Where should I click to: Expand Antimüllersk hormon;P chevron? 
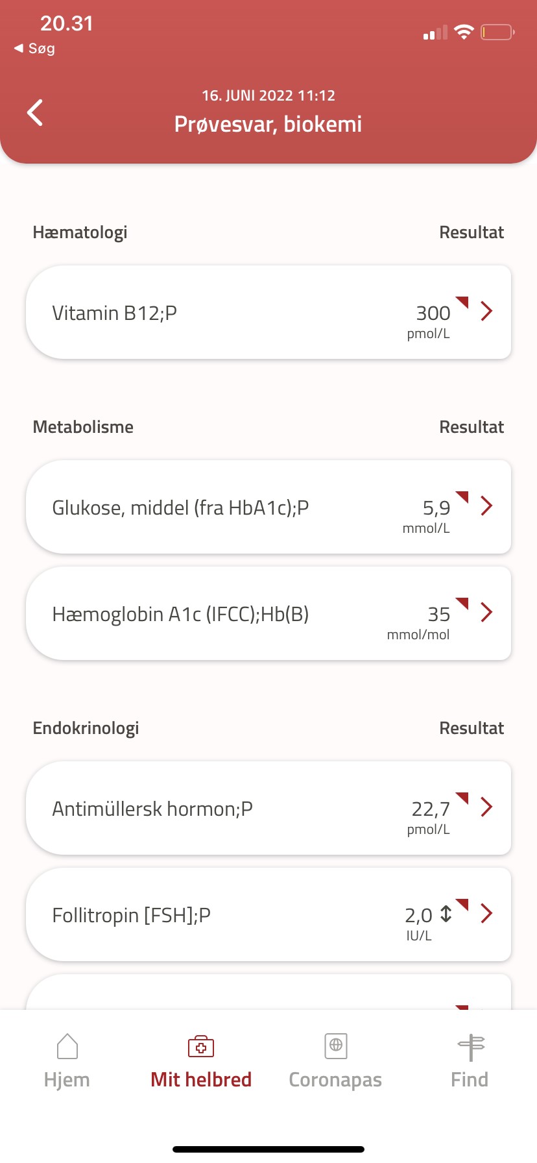pos(487,807)
